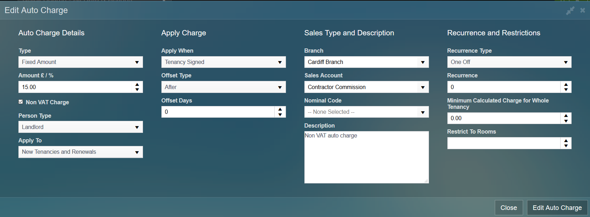
Task: Increase Restrict To Rooms with up arrow
Action: [x=566, y=141]
